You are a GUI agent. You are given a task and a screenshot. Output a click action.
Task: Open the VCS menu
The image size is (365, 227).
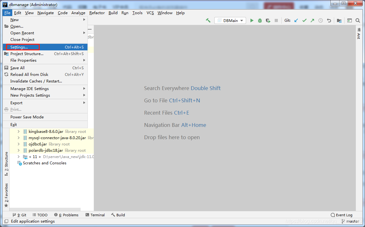(150, 13)
